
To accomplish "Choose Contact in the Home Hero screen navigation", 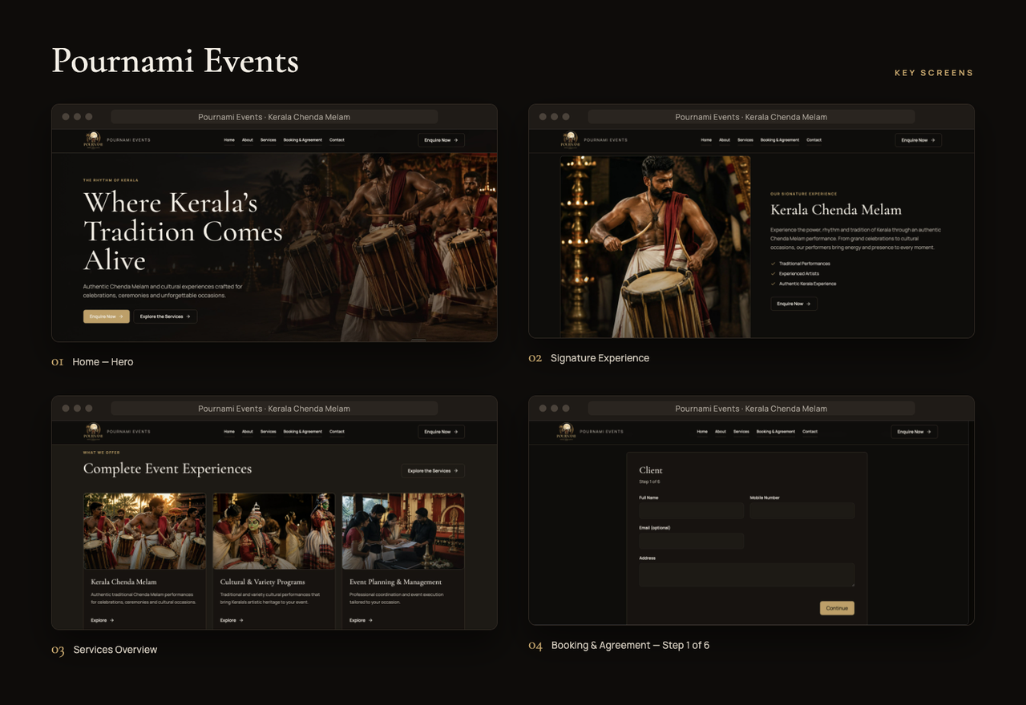I will (337, 140).
